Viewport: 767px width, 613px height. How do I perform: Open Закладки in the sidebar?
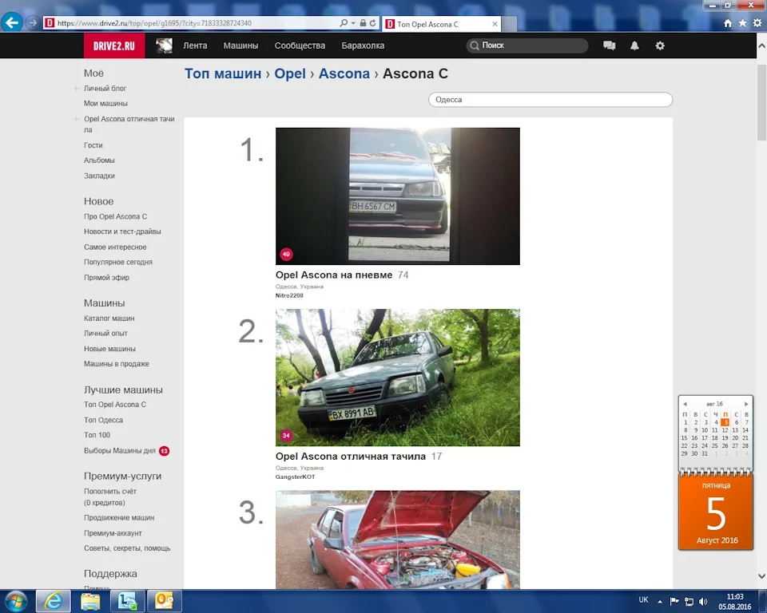(x=99, y=176)
